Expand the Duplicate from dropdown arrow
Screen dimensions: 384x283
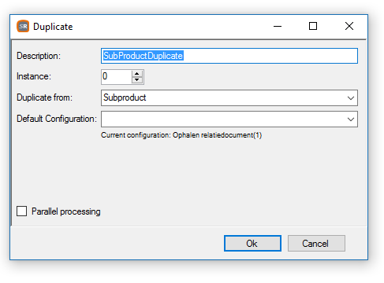click(351, 98)
